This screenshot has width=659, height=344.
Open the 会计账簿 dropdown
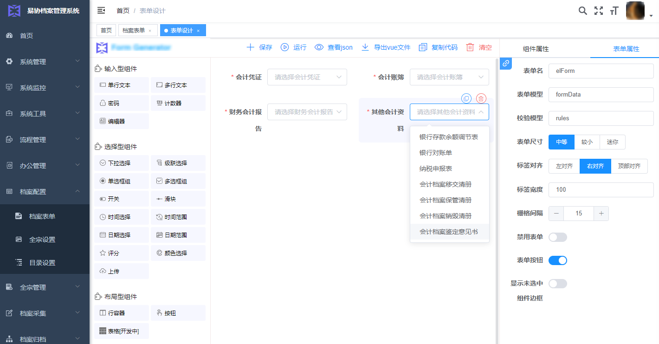[x=449, y=77]
